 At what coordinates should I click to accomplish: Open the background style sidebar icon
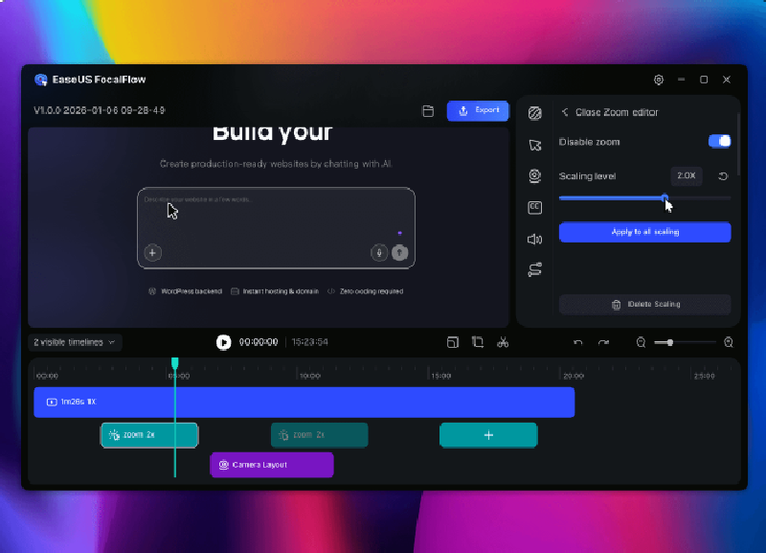pyautogui.click(x=535, y=113)
